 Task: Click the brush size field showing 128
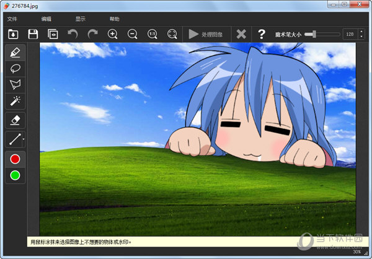[x=350, y=35]
